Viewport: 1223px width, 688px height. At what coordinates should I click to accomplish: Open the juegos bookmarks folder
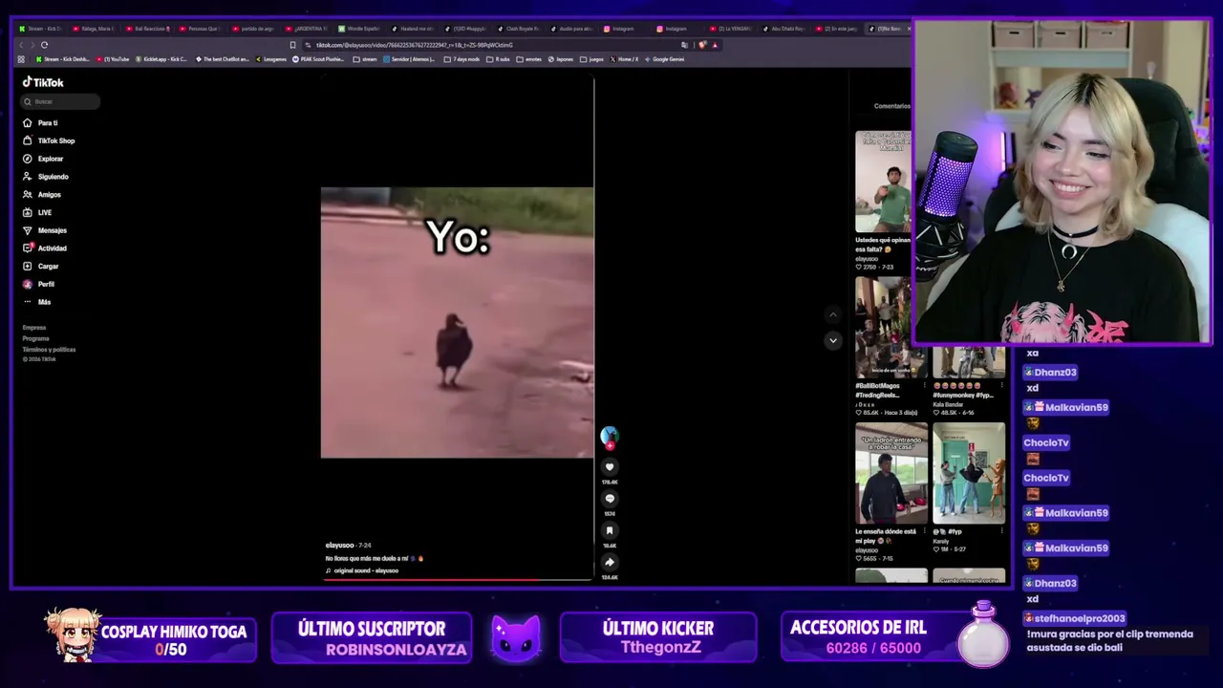[x=591, y=59]
